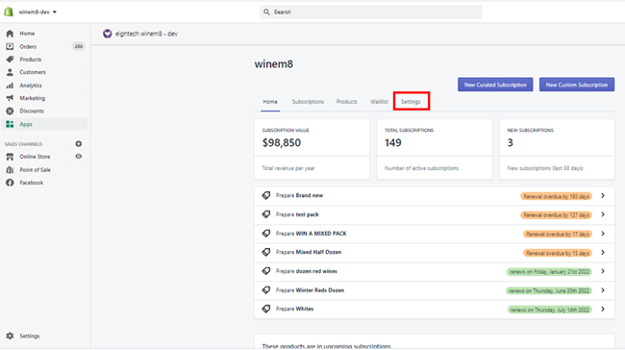
Task: Click tag icon for Winter Reds Dozen
Action: point(265,290)
